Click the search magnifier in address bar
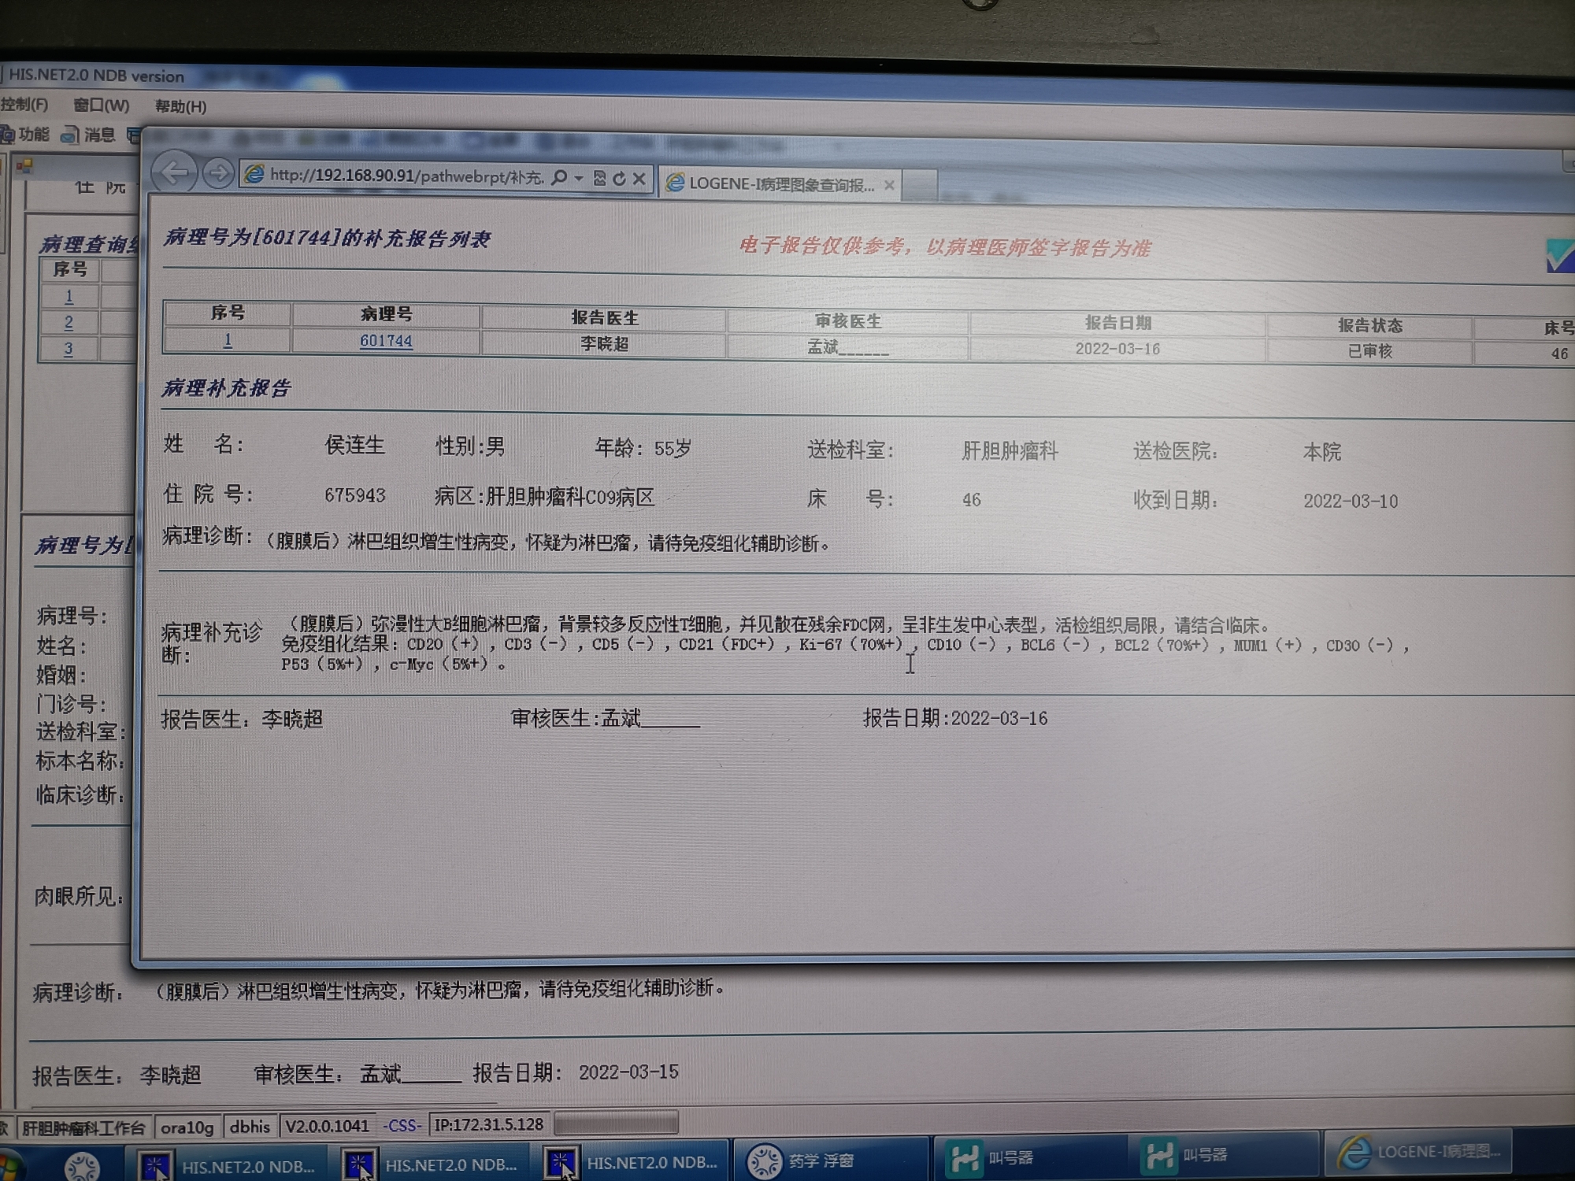This screenshot has width=1575, height=1181. [560, 178]
